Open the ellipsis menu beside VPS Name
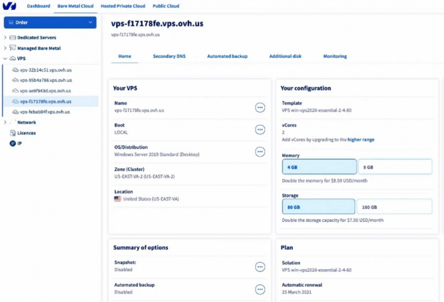This screenshot has width=444, height=302. coord(260,108)
